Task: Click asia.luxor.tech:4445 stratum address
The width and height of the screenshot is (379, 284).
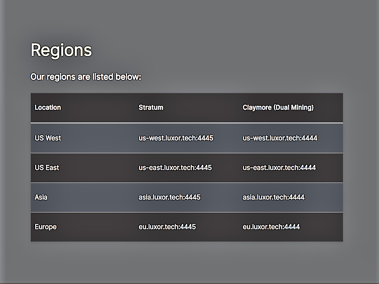Action: [x=170, y=197]
